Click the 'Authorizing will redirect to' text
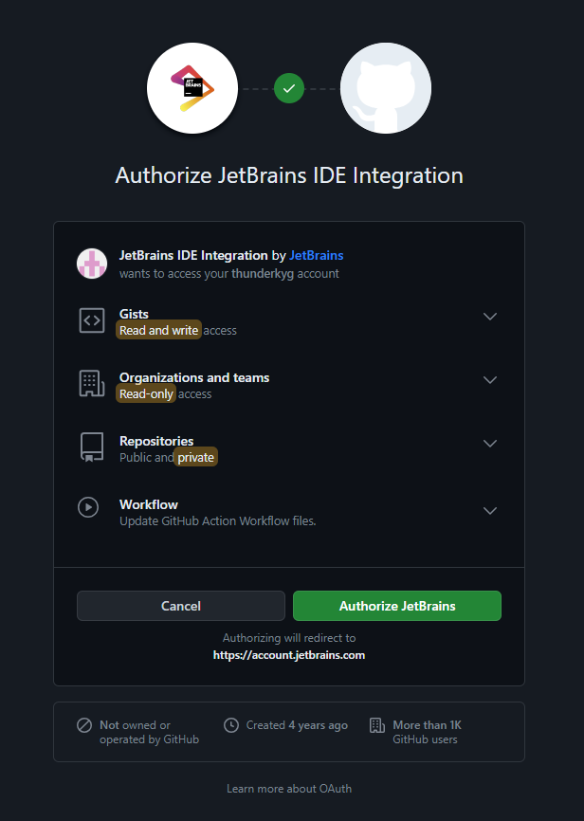 (289, 638)
